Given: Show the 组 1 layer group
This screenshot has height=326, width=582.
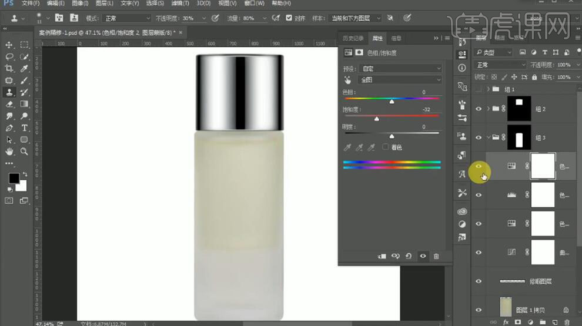Looking at the screenshot, I should (479, 89).
